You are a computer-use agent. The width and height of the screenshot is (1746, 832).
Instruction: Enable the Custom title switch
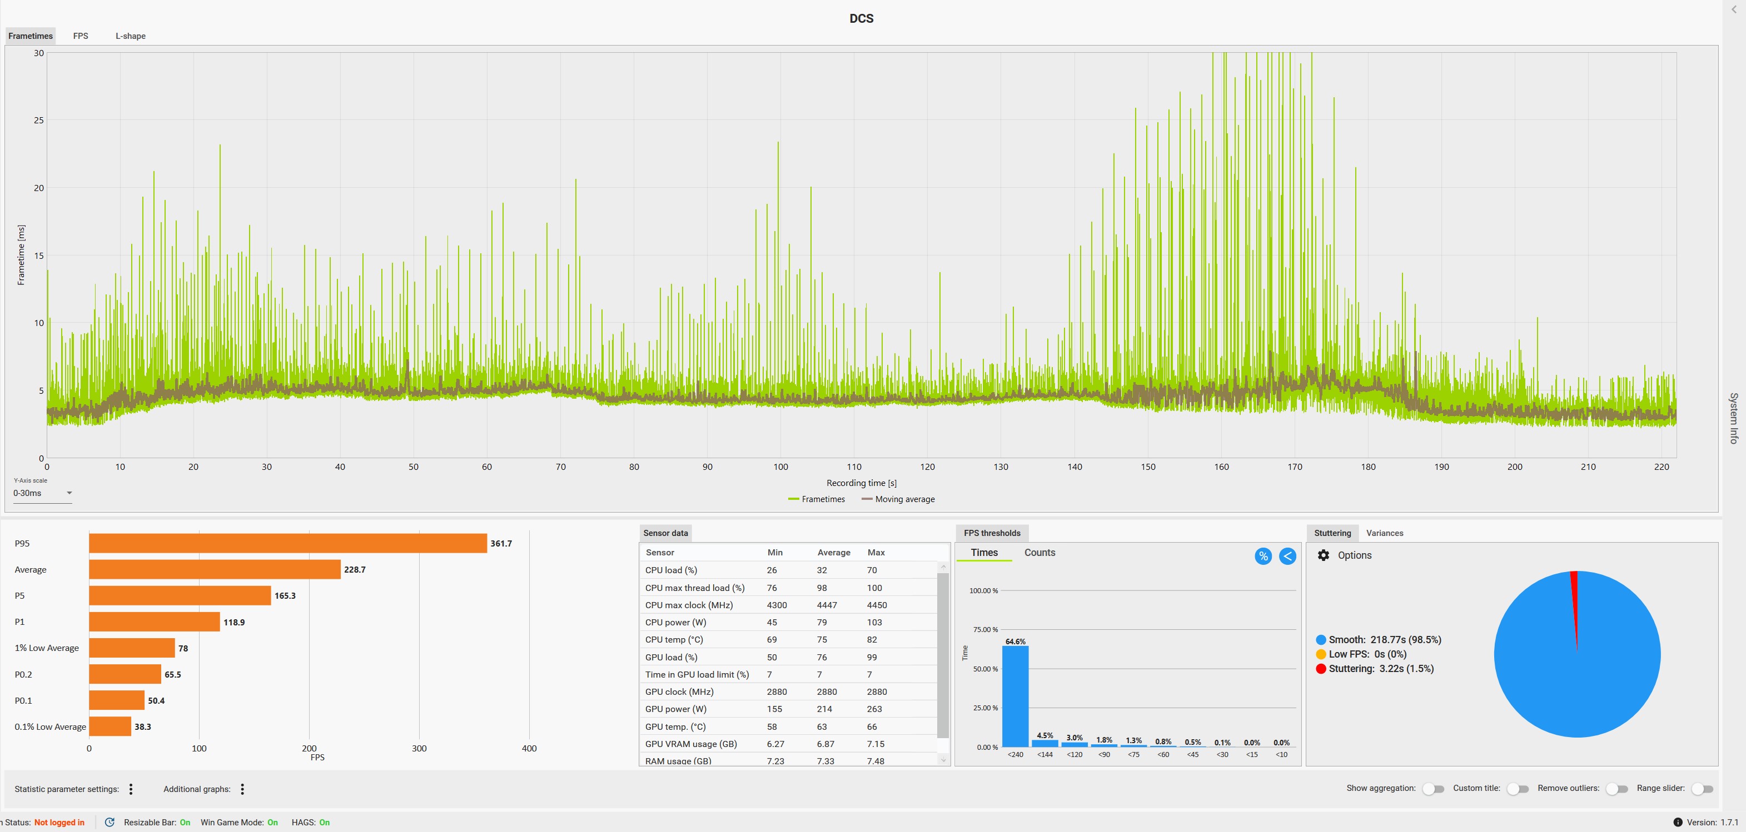pyautogui.click(x=1518, y=789)
